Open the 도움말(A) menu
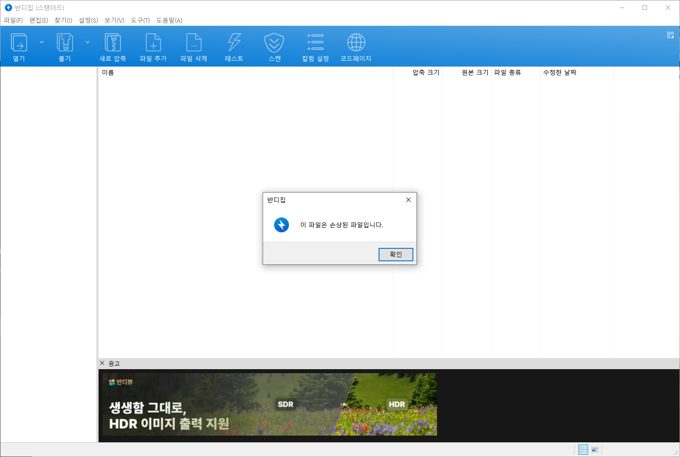680x457 pixels. [169, 20]
